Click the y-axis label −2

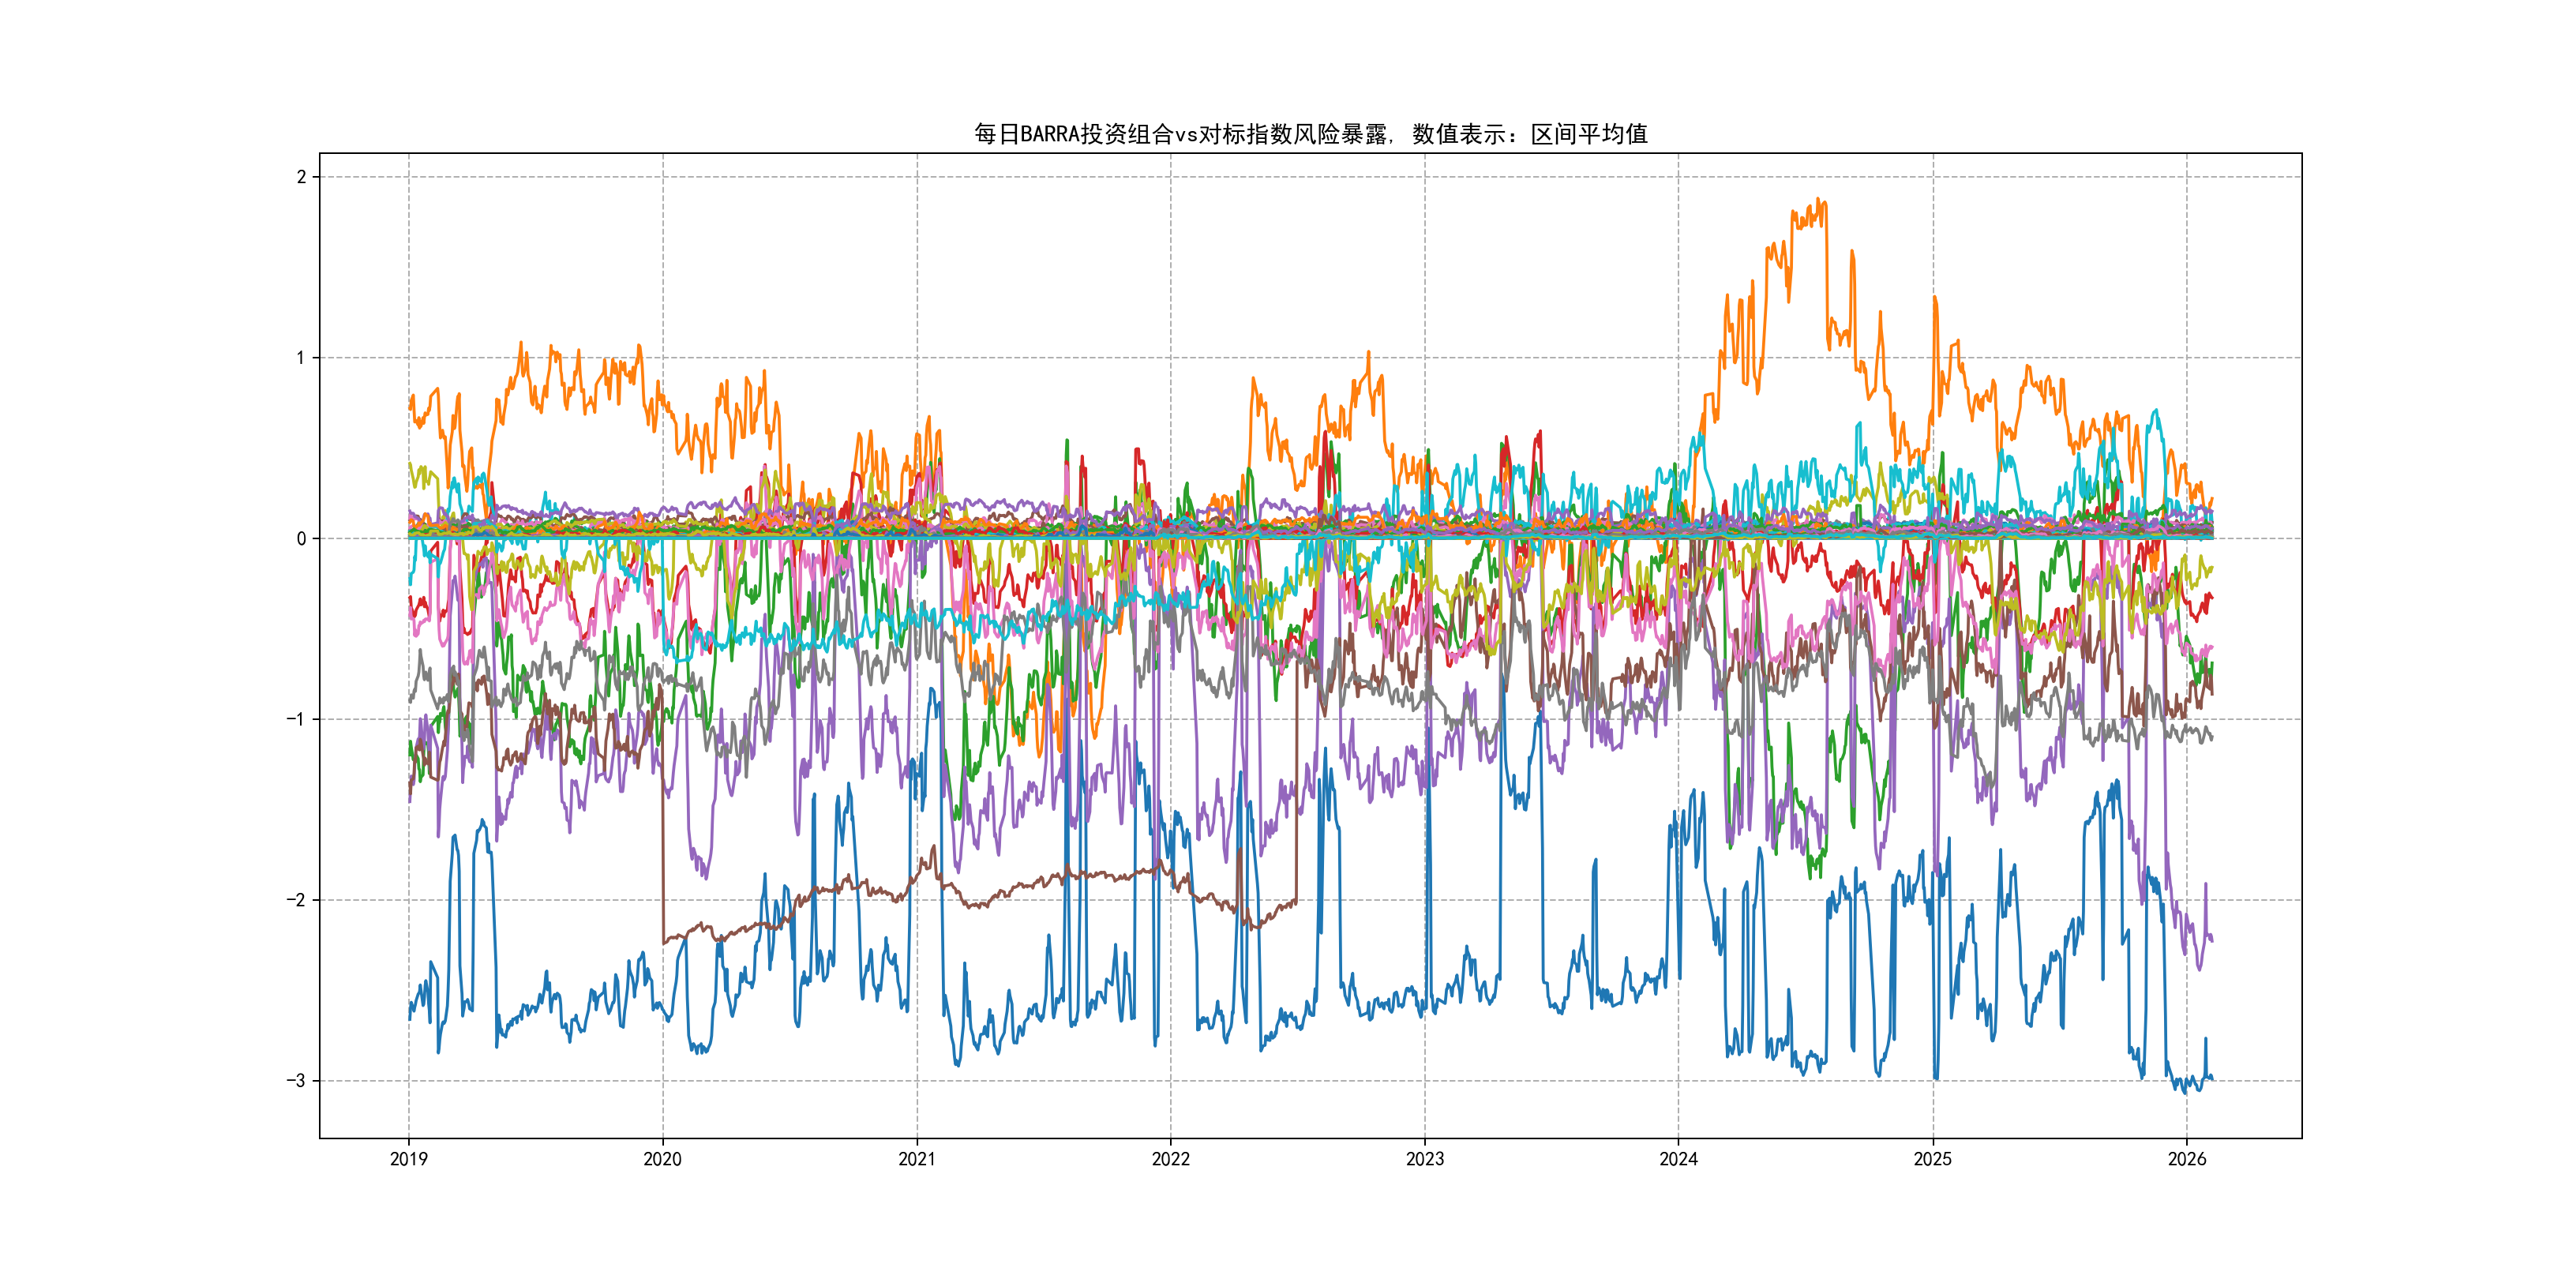tap(296, 901)
